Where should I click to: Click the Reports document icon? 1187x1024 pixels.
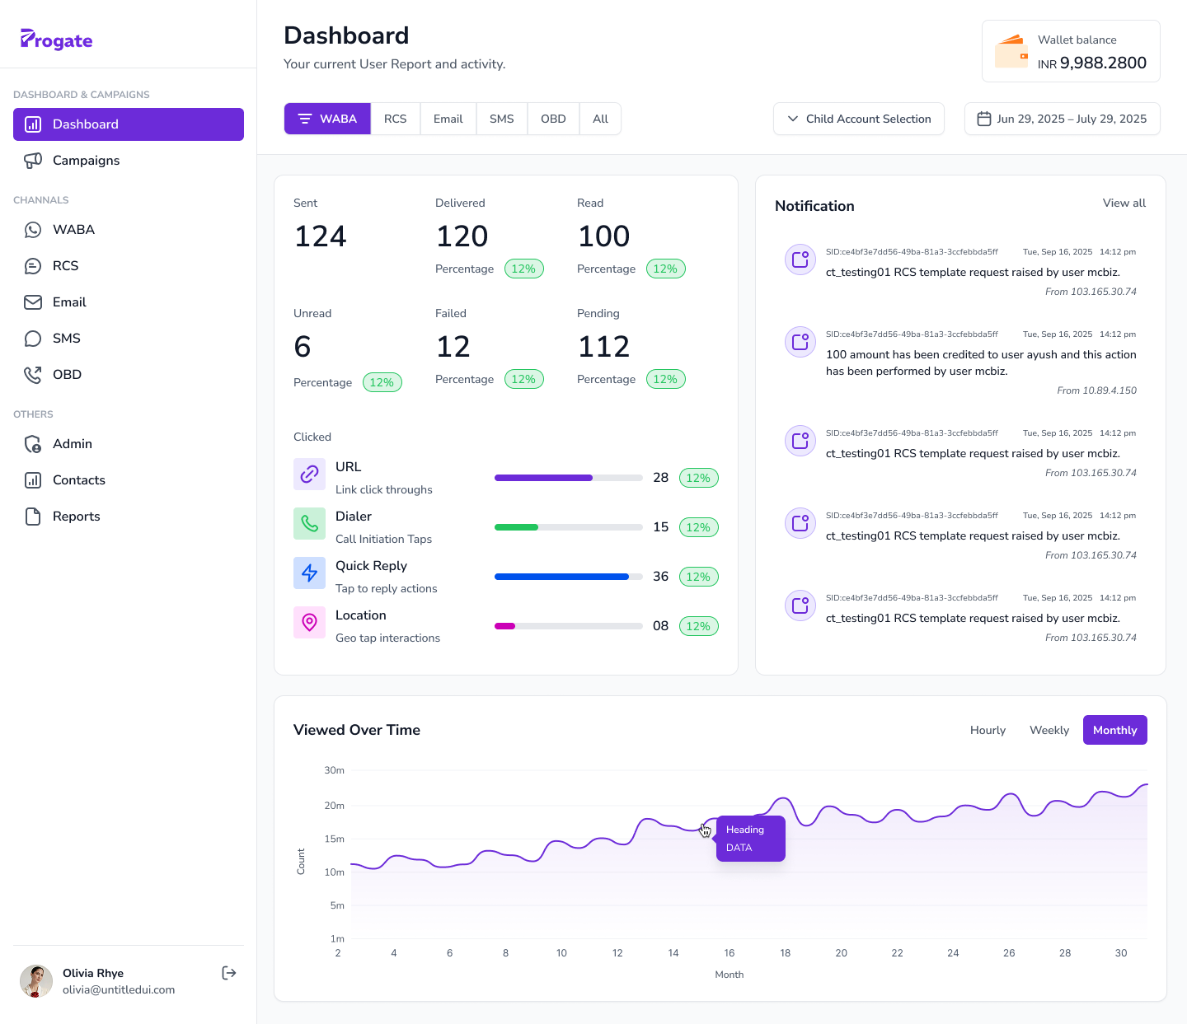coord(33,517)
